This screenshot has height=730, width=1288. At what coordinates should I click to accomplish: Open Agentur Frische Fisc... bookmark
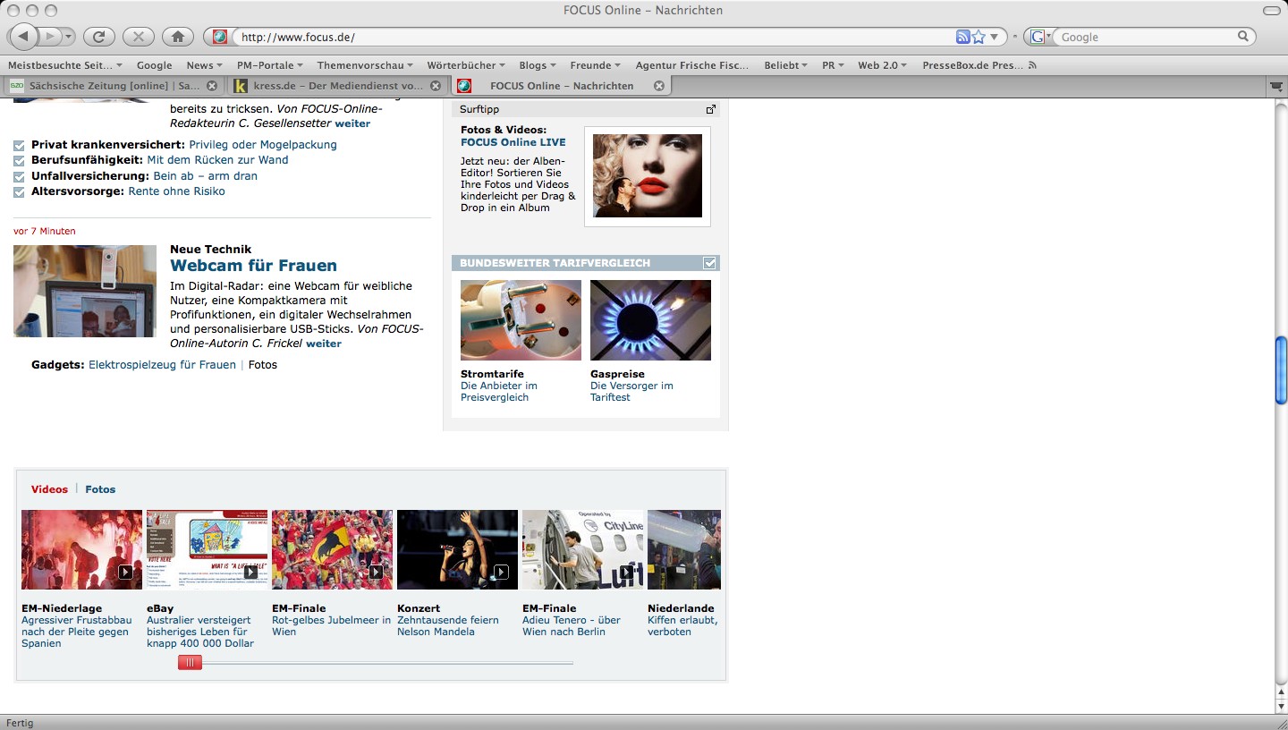pyautogui.click(x=692, y=65)
